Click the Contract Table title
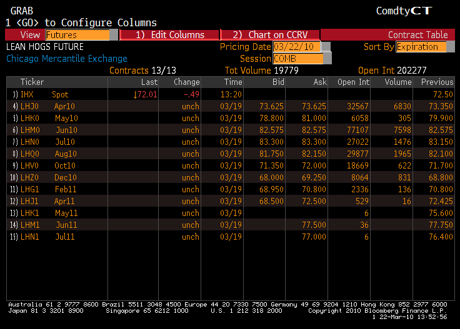Viewport: 460px width, 329px height. click(x=417, y=35)
